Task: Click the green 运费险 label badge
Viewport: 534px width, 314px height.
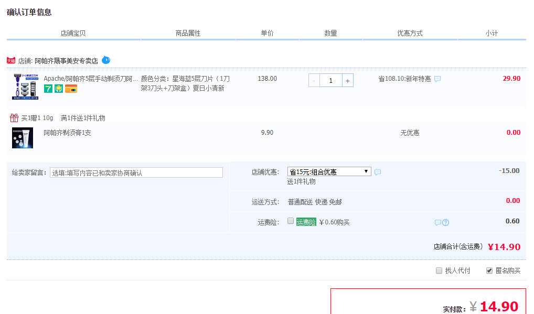Action: [x=306, y=222]
